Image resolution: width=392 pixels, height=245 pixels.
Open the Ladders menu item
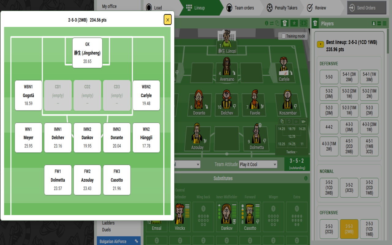coord(108,223)
